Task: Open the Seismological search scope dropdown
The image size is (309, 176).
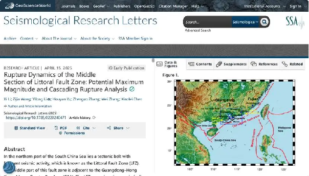Action: click(x=245, y=22)
